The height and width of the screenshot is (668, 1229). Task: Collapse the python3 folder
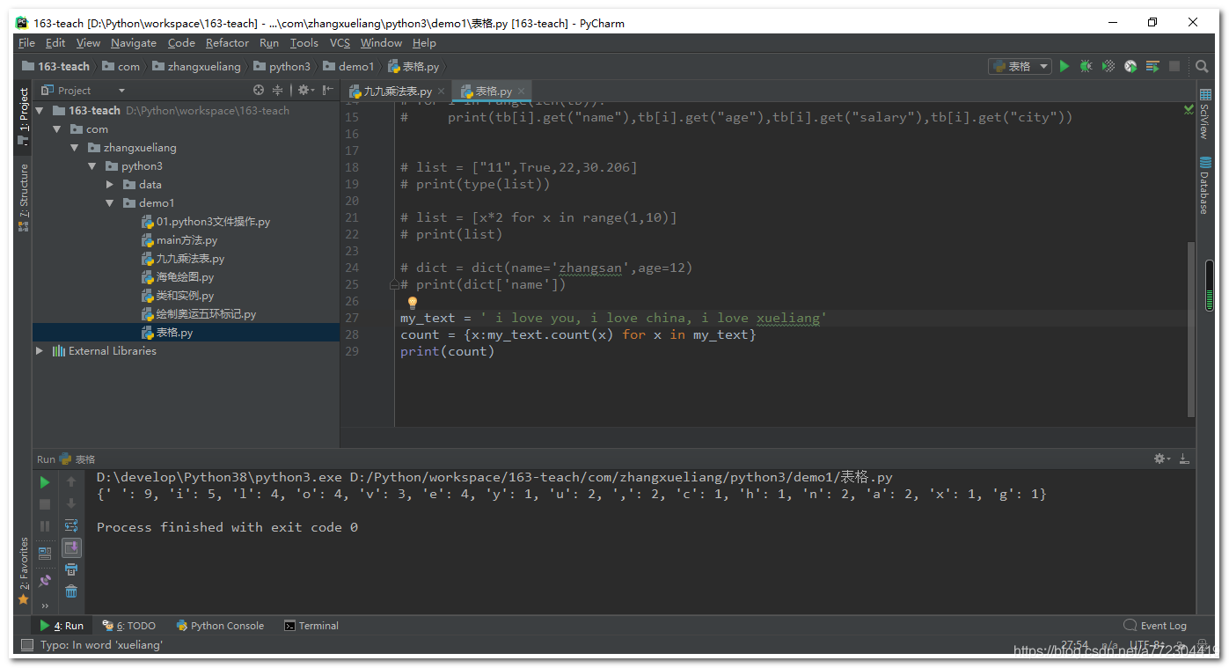[92, 166]
